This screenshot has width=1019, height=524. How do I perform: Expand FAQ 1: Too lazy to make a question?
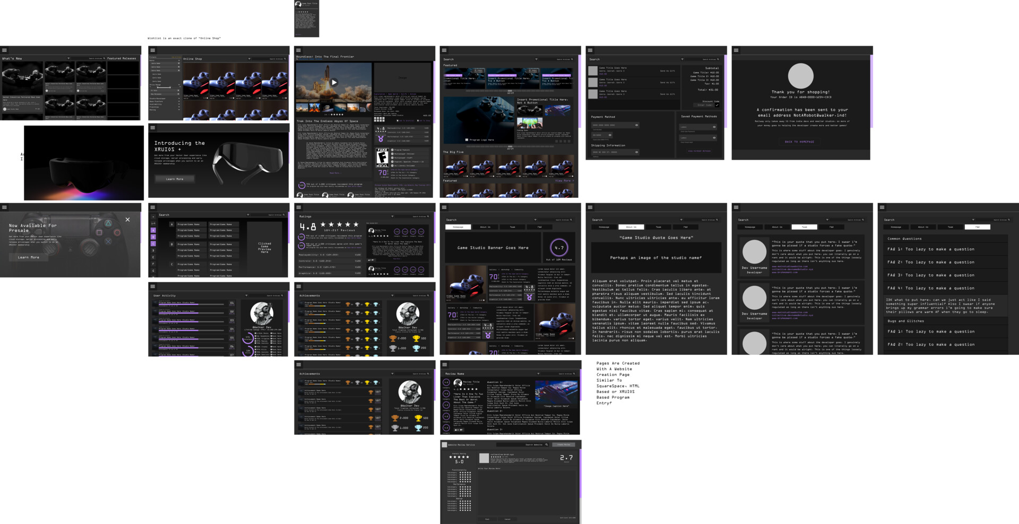[932, 249]
